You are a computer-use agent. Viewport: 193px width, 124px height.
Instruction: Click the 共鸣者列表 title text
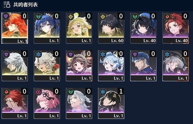pos(25,5)
